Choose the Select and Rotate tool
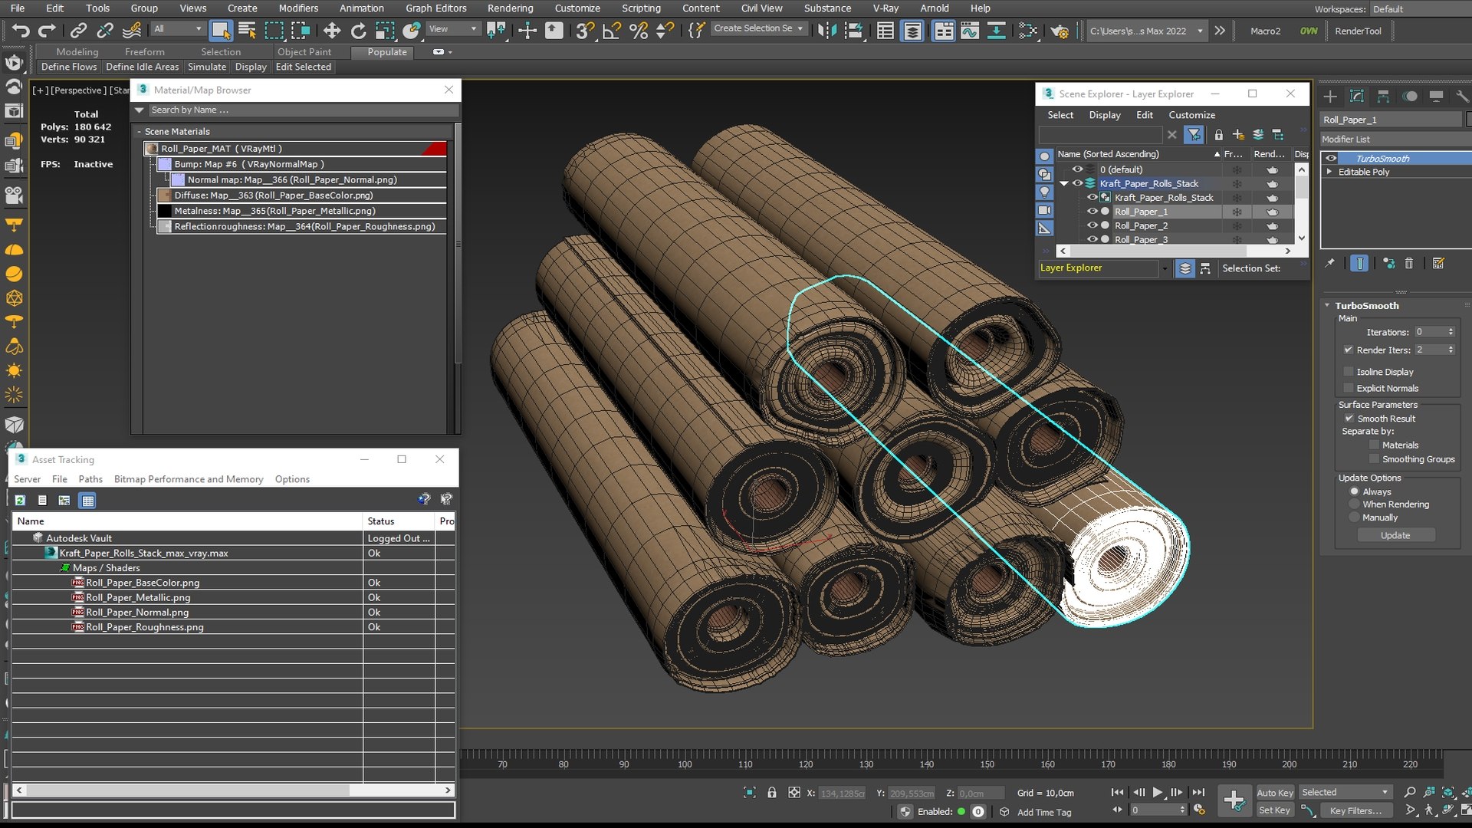This screenshot has height=828, width=1472. (x=358, y=31)
